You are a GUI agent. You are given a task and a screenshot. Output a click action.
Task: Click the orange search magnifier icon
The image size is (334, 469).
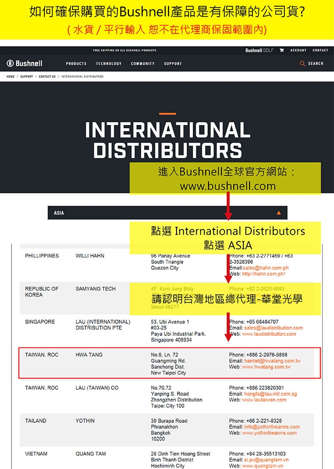point(302,63)
